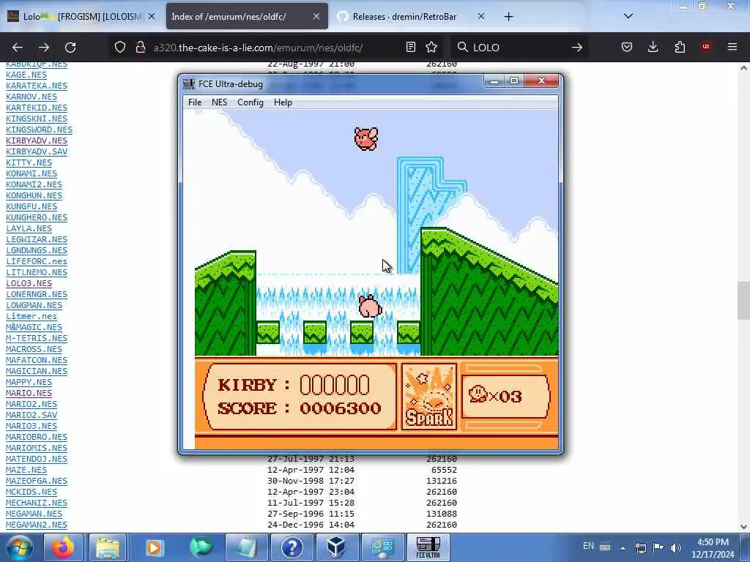Open the MARIO.NES link

(29, 393)
